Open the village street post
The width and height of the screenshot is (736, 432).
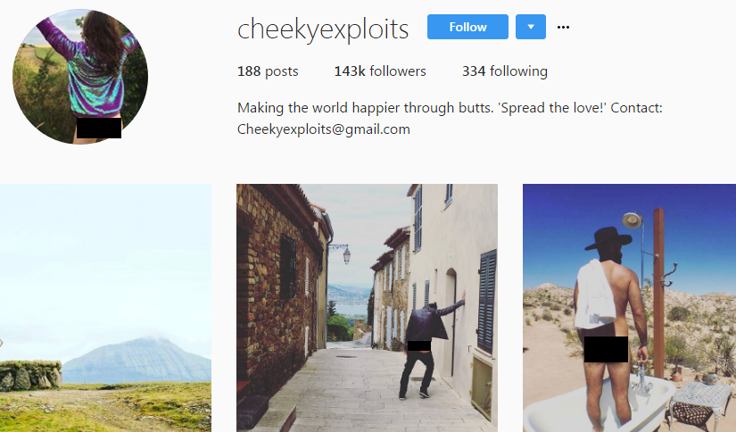pyautogui.click(x=367, y=308)
